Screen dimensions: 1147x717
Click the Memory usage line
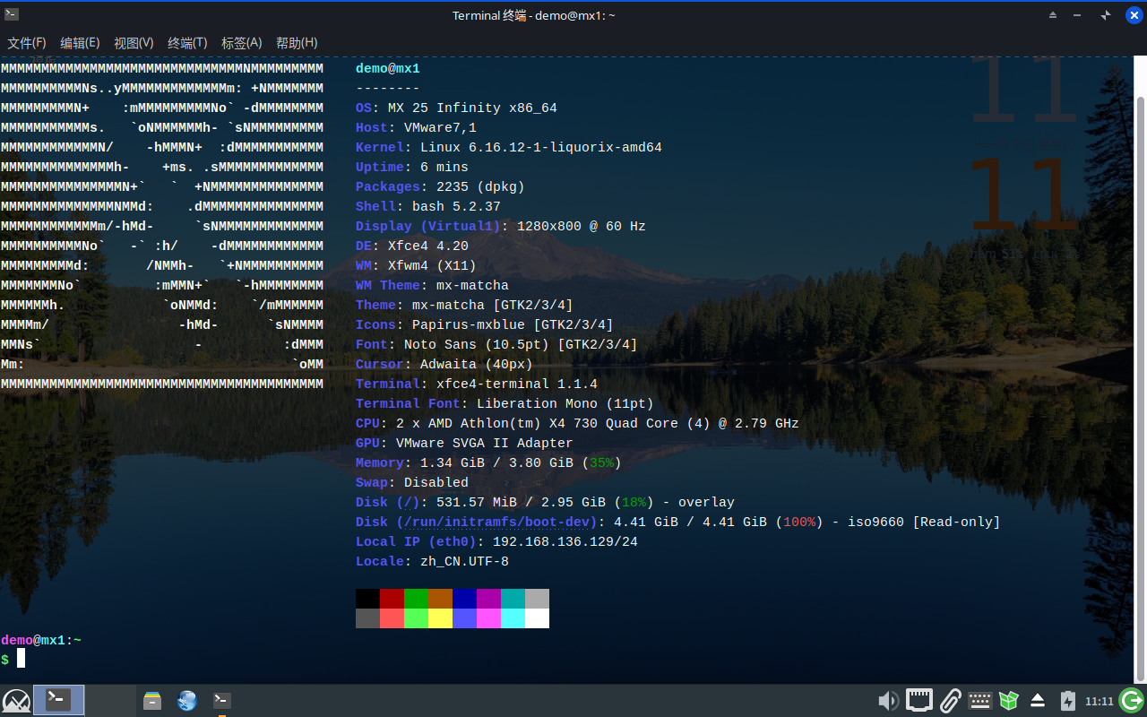[488, 462]
